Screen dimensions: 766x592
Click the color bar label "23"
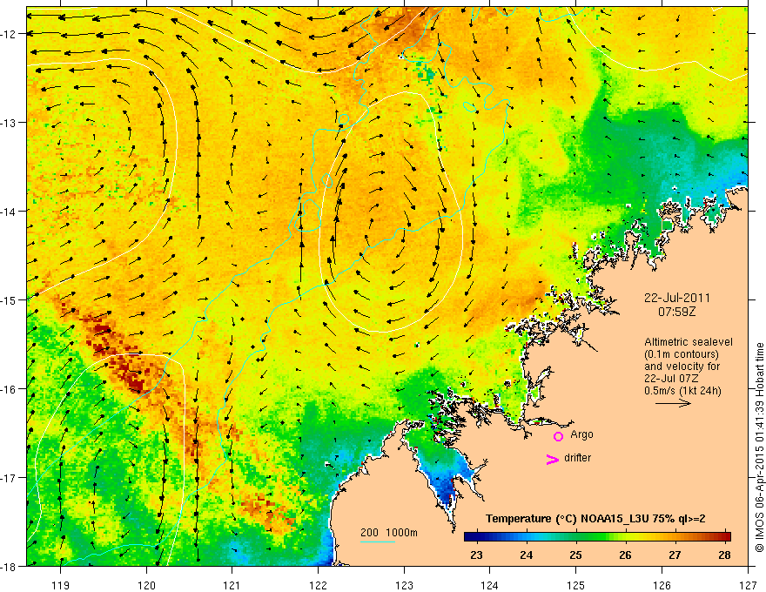click(x=476, y=555)
